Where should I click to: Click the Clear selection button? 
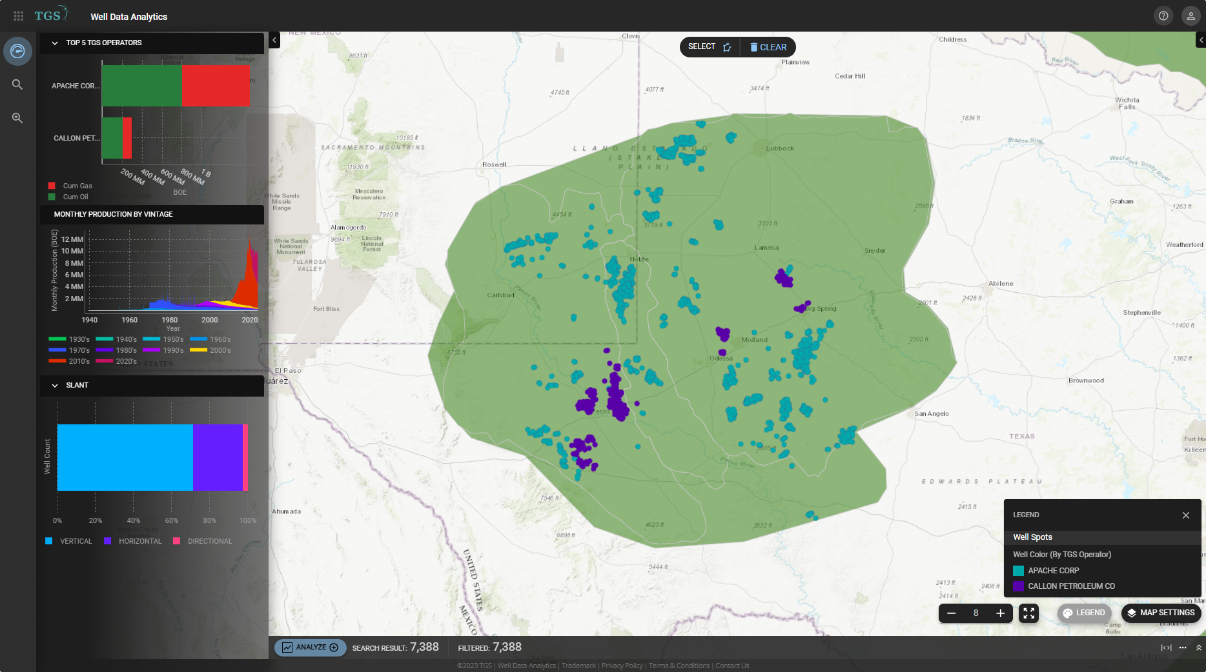(x=768, y=47)
